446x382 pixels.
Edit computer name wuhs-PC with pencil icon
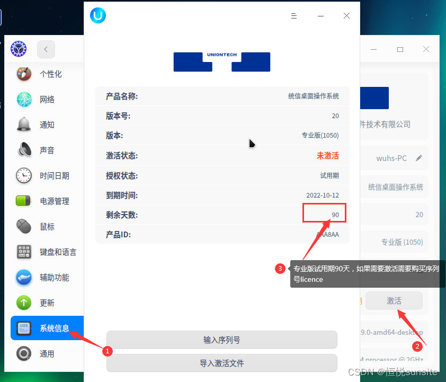click(x=418, y=158)
